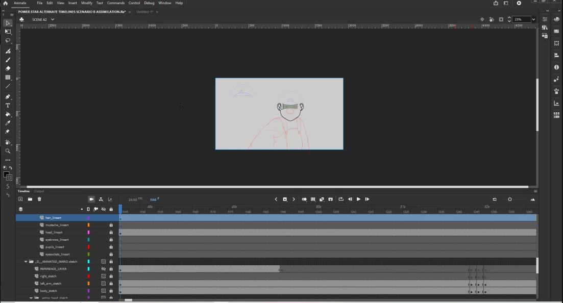Unlock the pupils_lineart layer
The width and height of the screenshot is (563, 303).
point(111,247)
